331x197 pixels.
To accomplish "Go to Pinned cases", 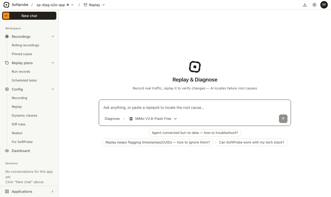I will 22,54.
